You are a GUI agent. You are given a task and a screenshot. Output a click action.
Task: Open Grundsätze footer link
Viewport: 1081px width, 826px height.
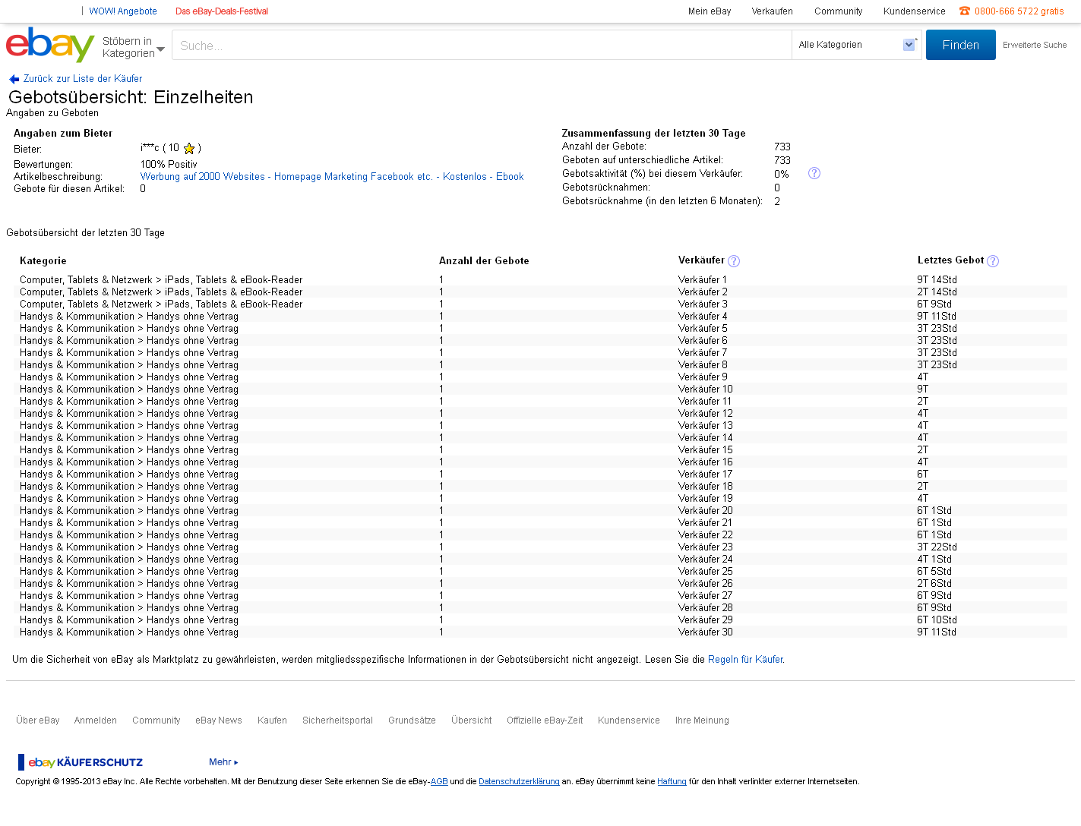tap(412, 720)
